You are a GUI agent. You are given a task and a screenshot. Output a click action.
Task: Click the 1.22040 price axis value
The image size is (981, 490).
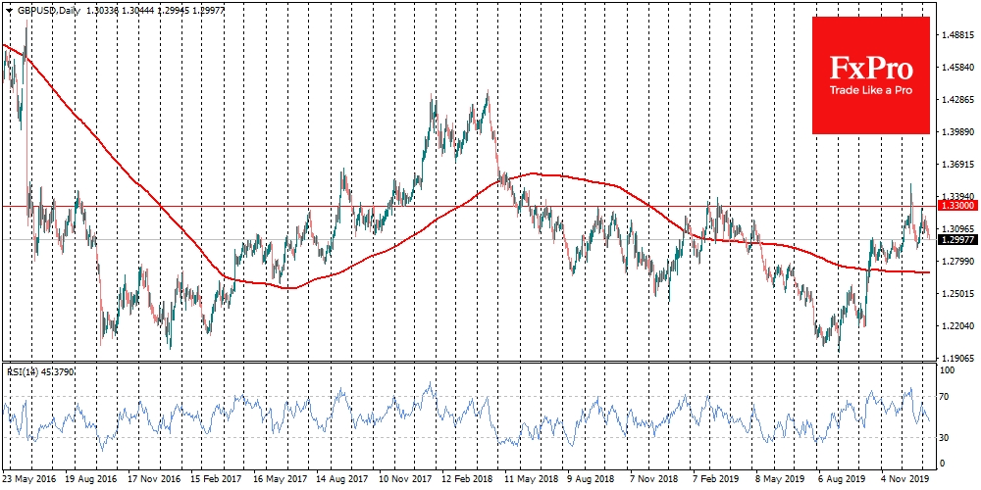(956, 326)
